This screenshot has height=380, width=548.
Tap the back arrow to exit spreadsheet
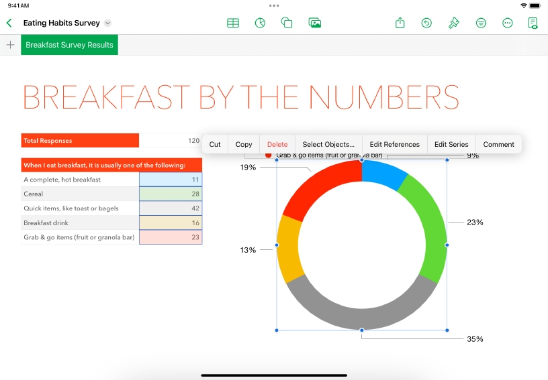(x=9, y=23)
